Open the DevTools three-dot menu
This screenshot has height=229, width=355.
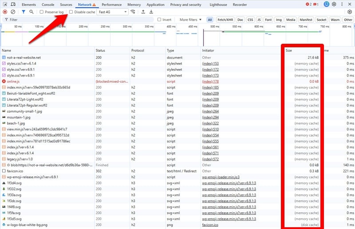point(342,4)
